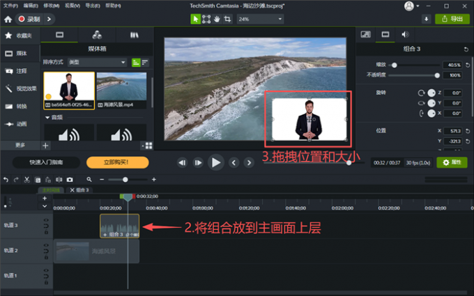The height and width of the screenshot is (296, 474).
Task: Expand recording options arrow next to 录制
Action: tap(49, 19)
